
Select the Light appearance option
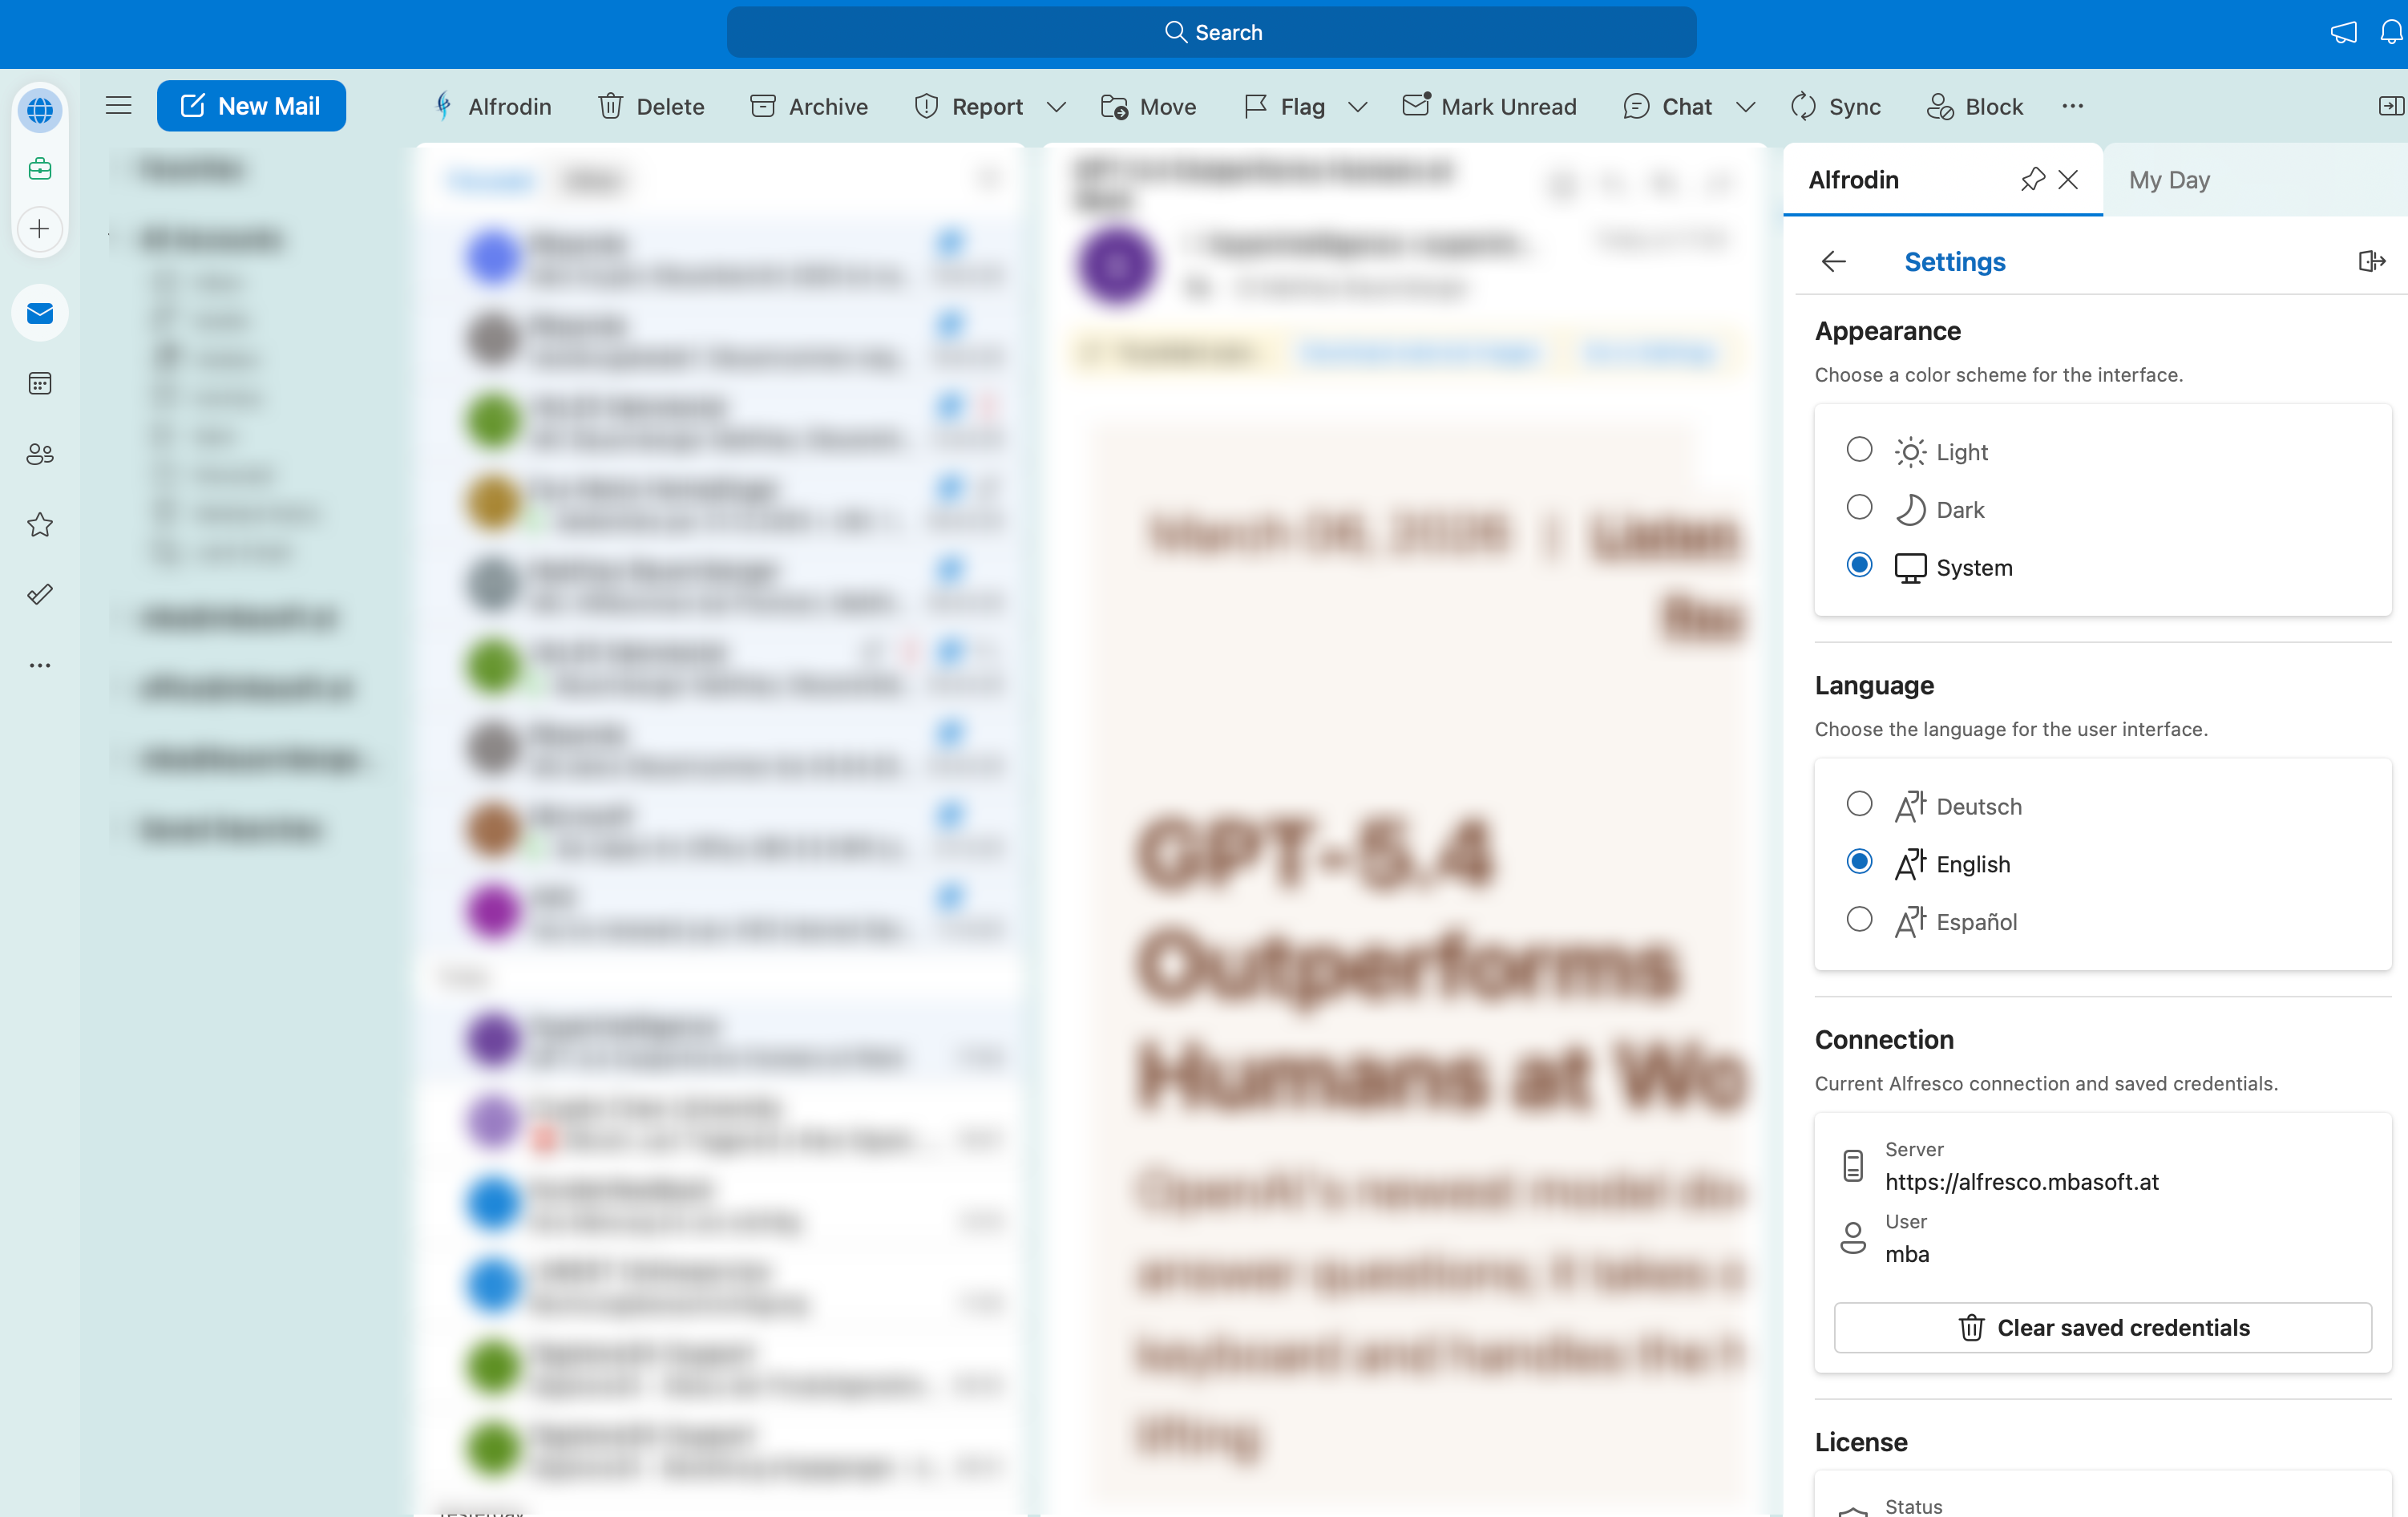tap(1859, 451)
